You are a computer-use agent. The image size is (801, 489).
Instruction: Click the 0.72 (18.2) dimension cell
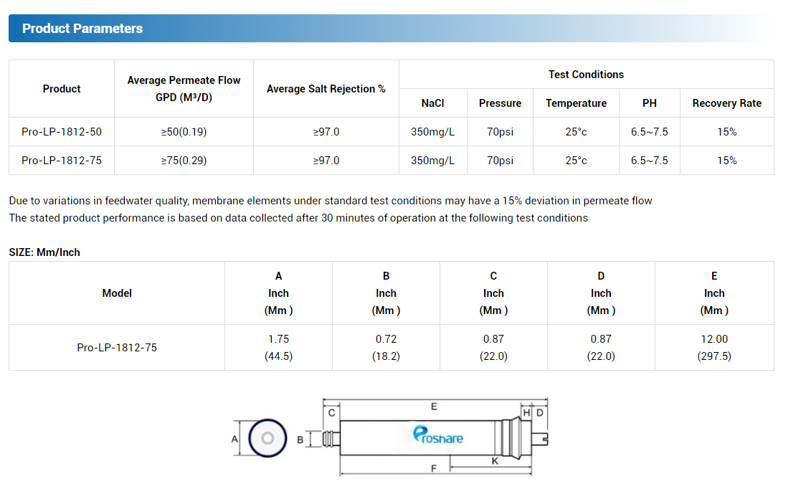coord(387,348)
